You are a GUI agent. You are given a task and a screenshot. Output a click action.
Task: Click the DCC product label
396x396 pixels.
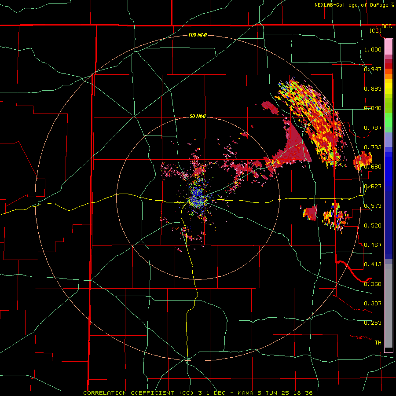(x=386, y=26)
